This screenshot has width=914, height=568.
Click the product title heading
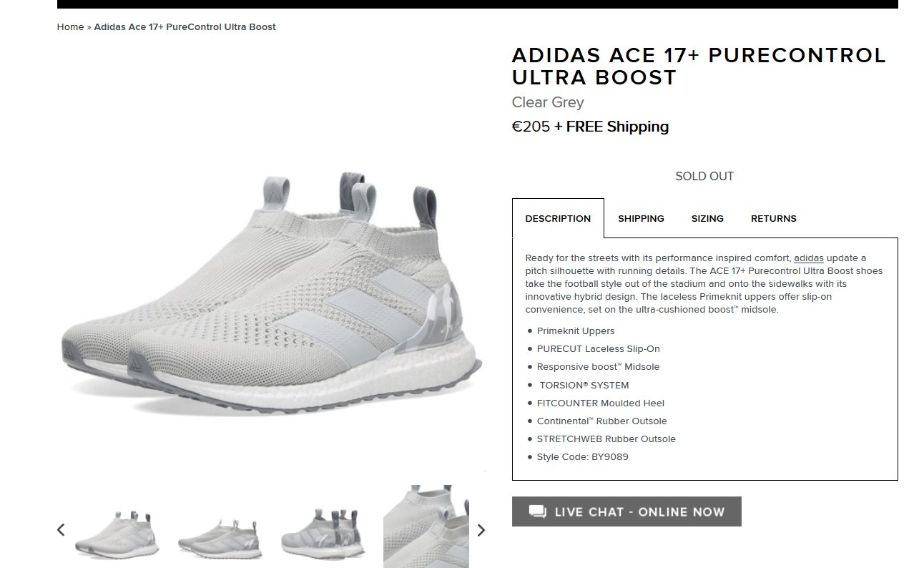tap(699, 66)
